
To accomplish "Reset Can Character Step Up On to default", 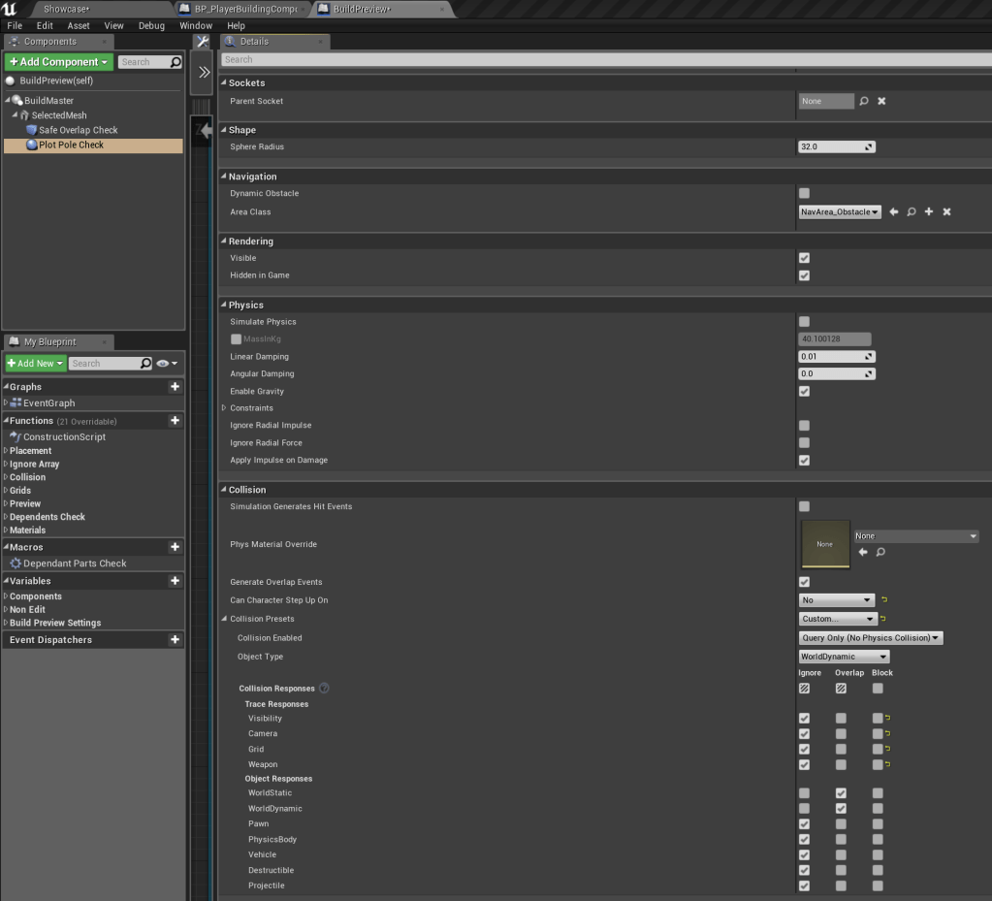I will pos(884,600).
